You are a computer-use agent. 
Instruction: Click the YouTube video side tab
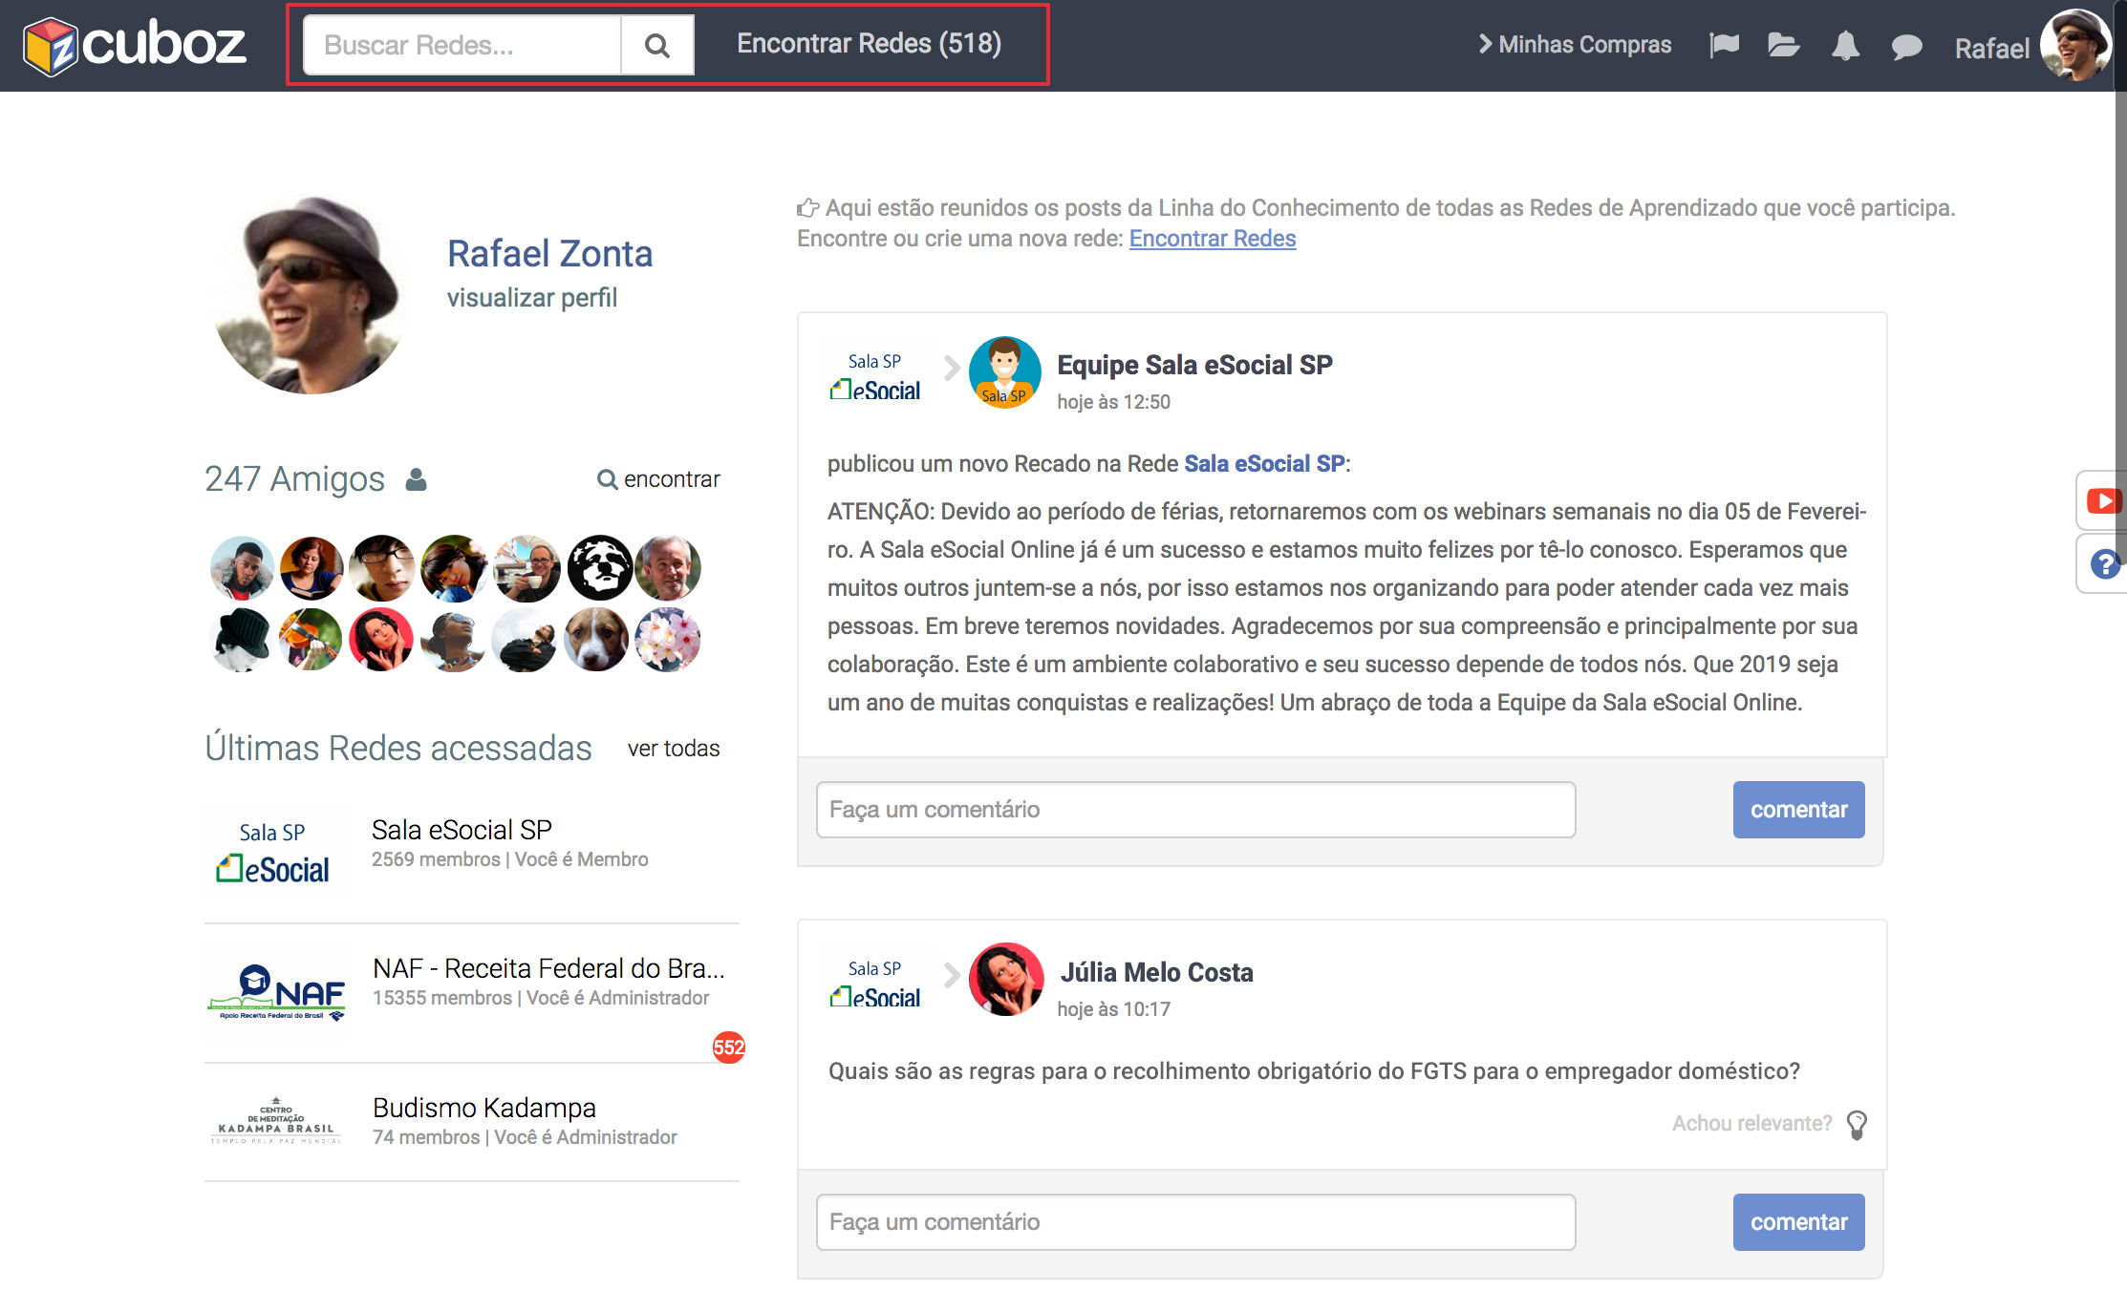2103,500
